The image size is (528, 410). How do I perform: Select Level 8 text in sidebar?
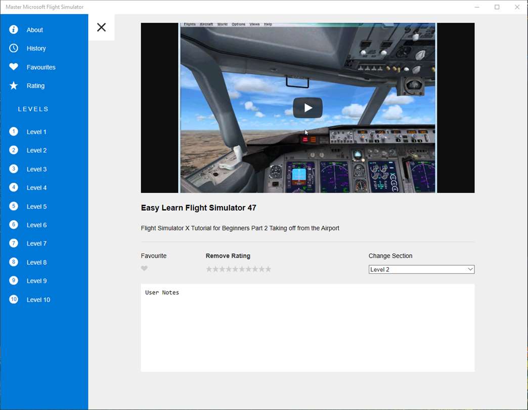(x=36, y=262)
